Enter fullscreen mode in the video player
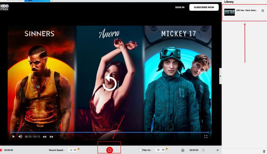 (x=206, y=137)
